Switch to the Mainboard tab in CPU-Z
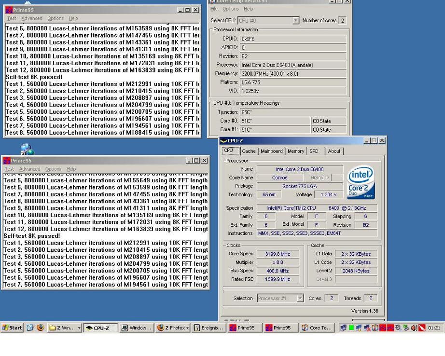 (272, 151)
